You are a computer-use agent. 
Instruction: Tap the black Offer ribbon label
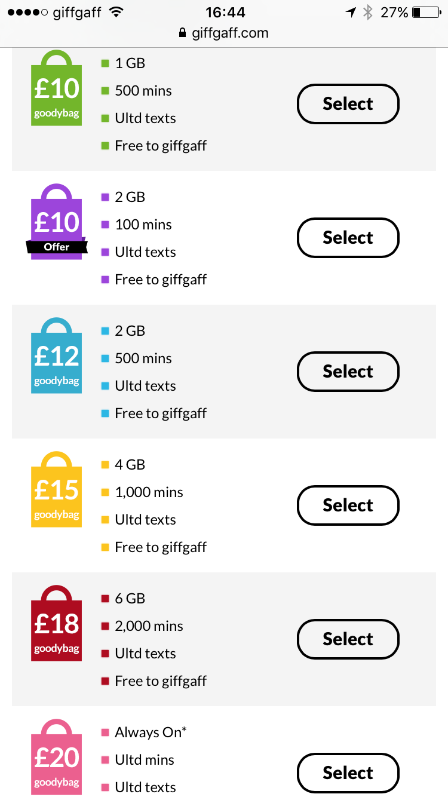tap(56, 247)
